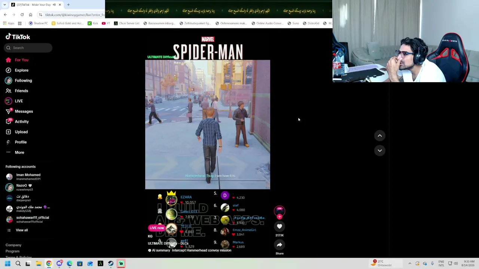Mute the TikTok browser tab audio
The width and height of the screenshot is (479, 269).
54,4
